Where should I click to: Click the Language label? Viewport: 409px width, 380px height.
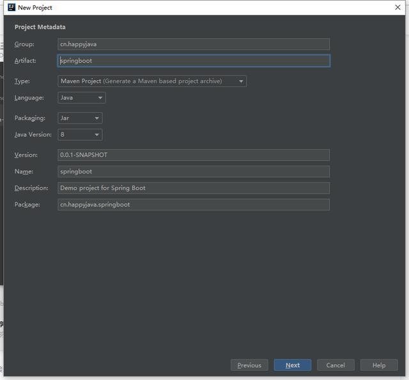point(29,98)
